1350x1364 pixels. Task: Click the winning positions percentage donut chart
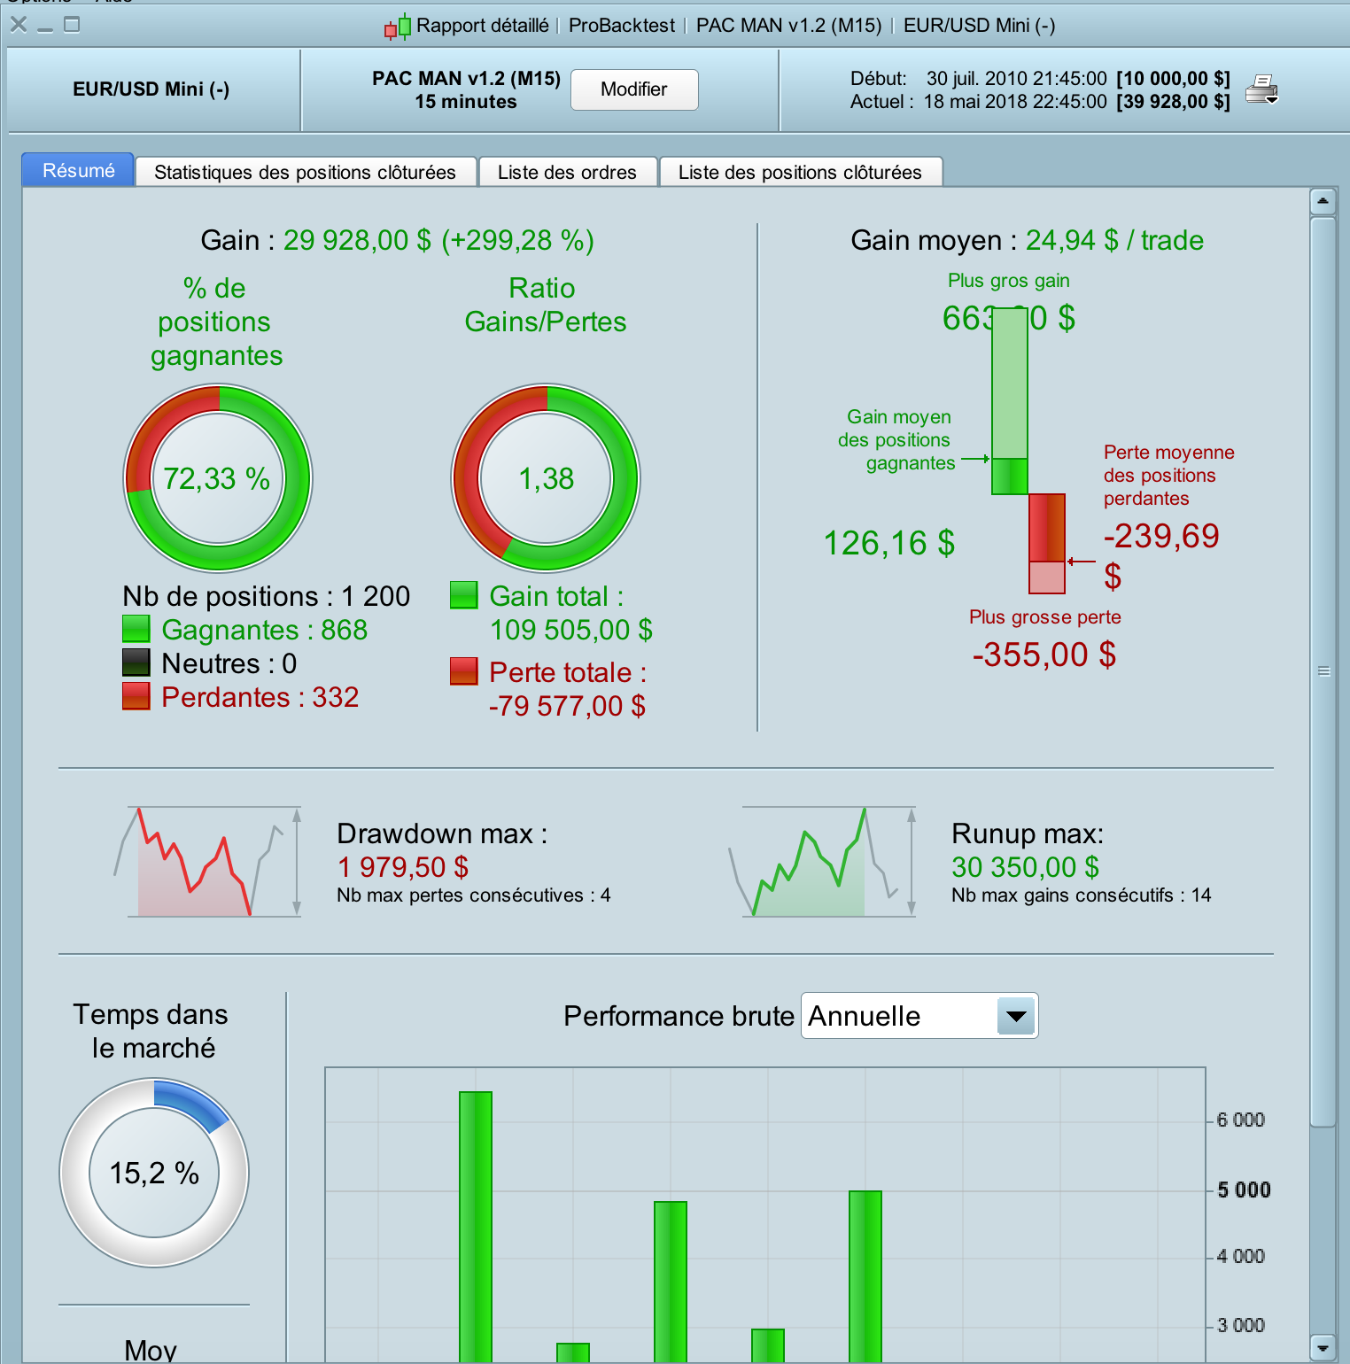click(218, 478)
